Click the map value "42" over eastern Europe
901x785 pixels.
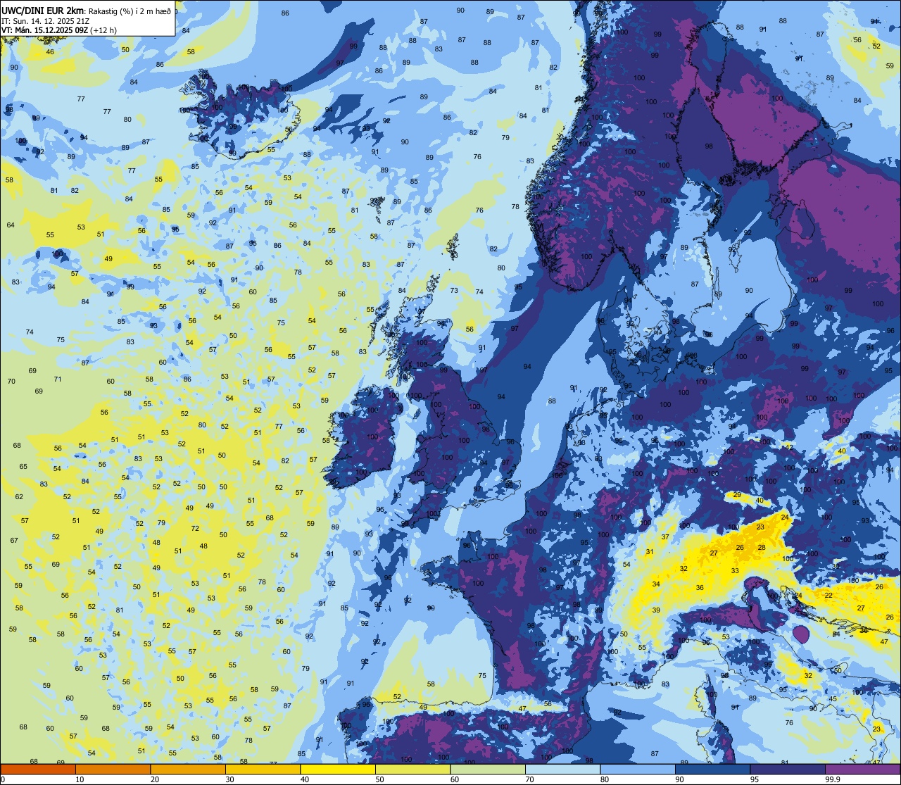(x=788, y=447)
